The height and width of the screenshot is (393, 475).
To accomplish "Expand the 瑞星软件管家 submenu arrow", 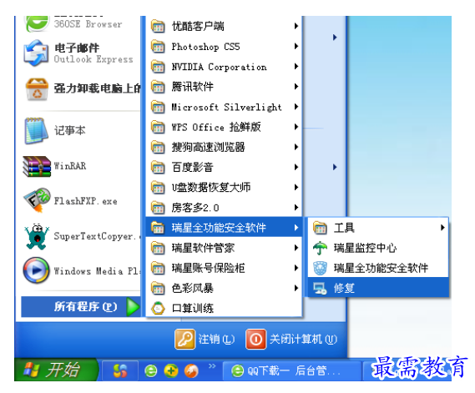I will coord(296,248).
